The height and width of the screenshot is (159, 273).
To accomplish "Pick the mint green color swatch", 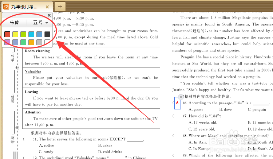I will point(23,42).
